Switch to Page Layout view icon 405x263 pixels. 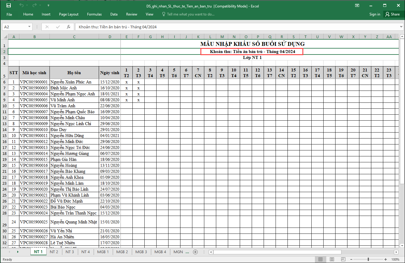click(x=332, y=259)
